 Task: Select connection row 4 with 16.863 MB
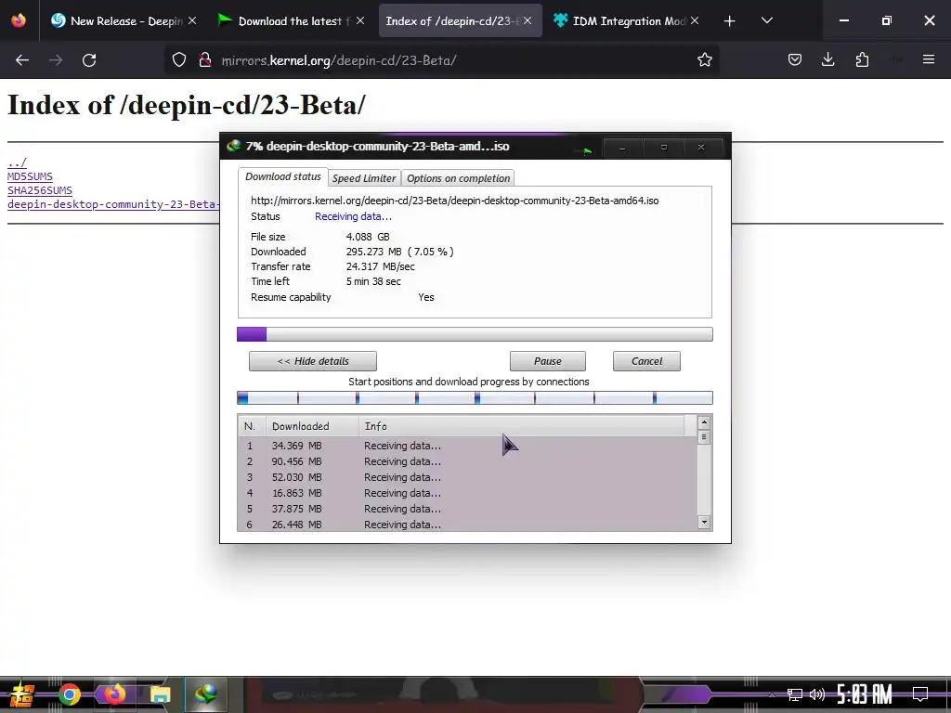tap(467, 493)
